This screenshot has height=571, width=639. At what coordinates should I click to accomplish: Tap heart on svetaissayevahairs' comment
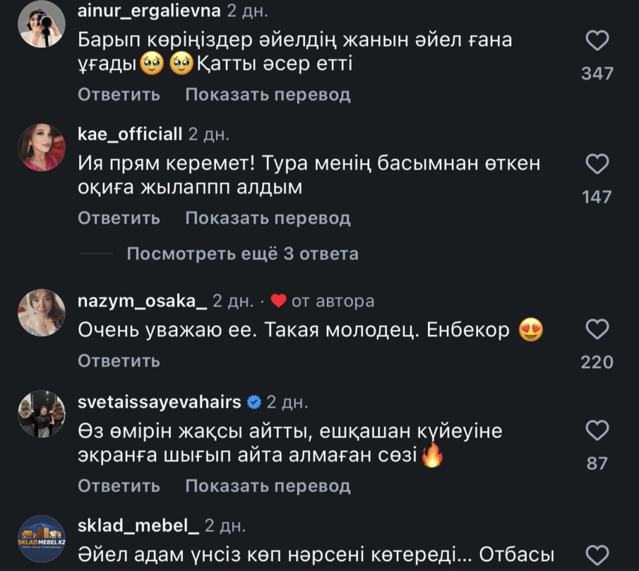tap(598, 431)
